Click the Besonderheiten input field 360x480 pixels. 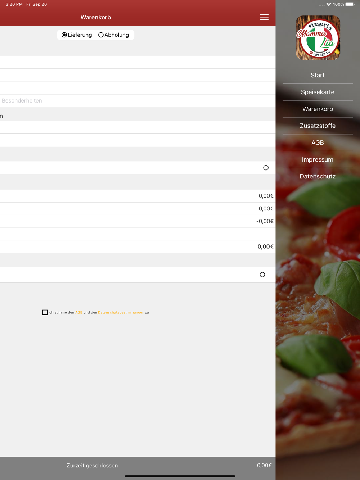(138, 101)
